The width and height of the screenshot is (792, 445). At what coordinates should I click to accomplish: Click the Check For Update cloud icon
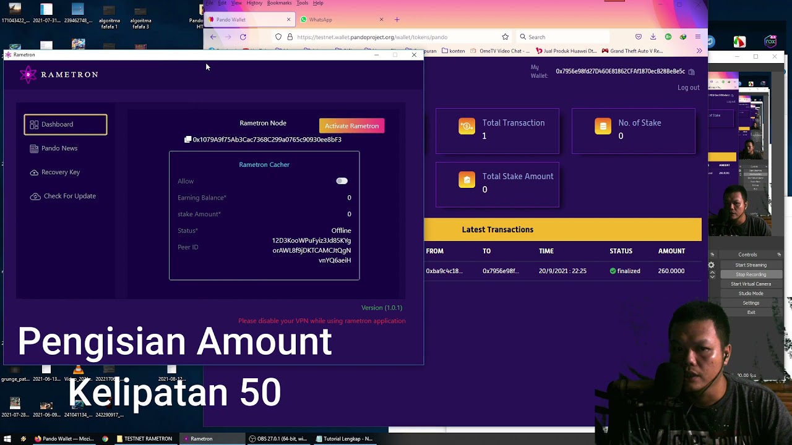(x=35, y=197)
